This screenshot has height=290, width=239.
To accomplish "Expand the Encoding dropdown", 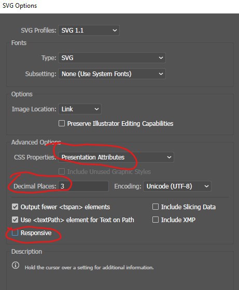I will [x=177, y=186].
